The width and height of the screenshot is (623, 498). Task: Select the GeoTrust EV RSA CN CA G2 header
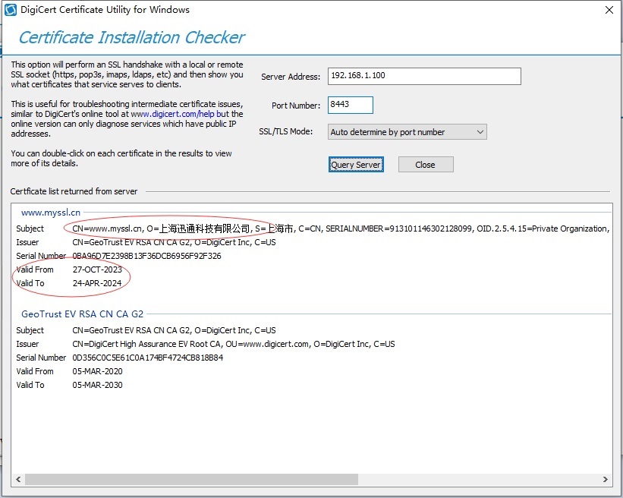click(x=82, y=314)
